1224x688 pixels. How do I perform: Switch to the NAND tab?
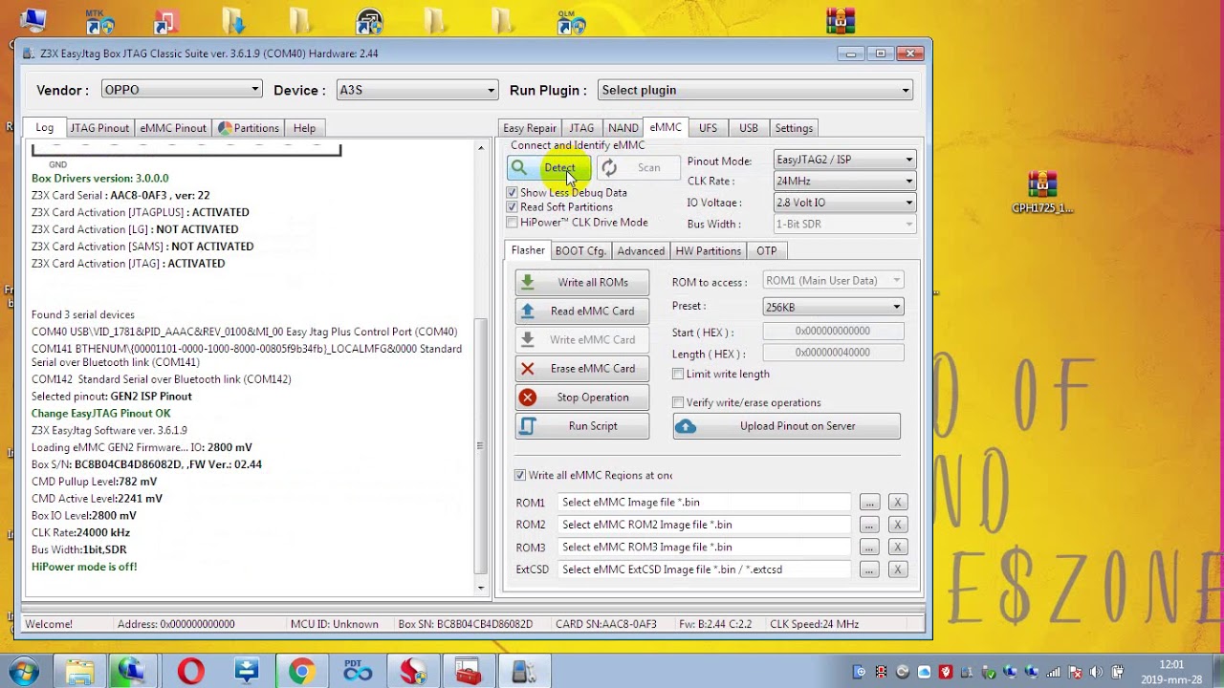click(623, 128)
